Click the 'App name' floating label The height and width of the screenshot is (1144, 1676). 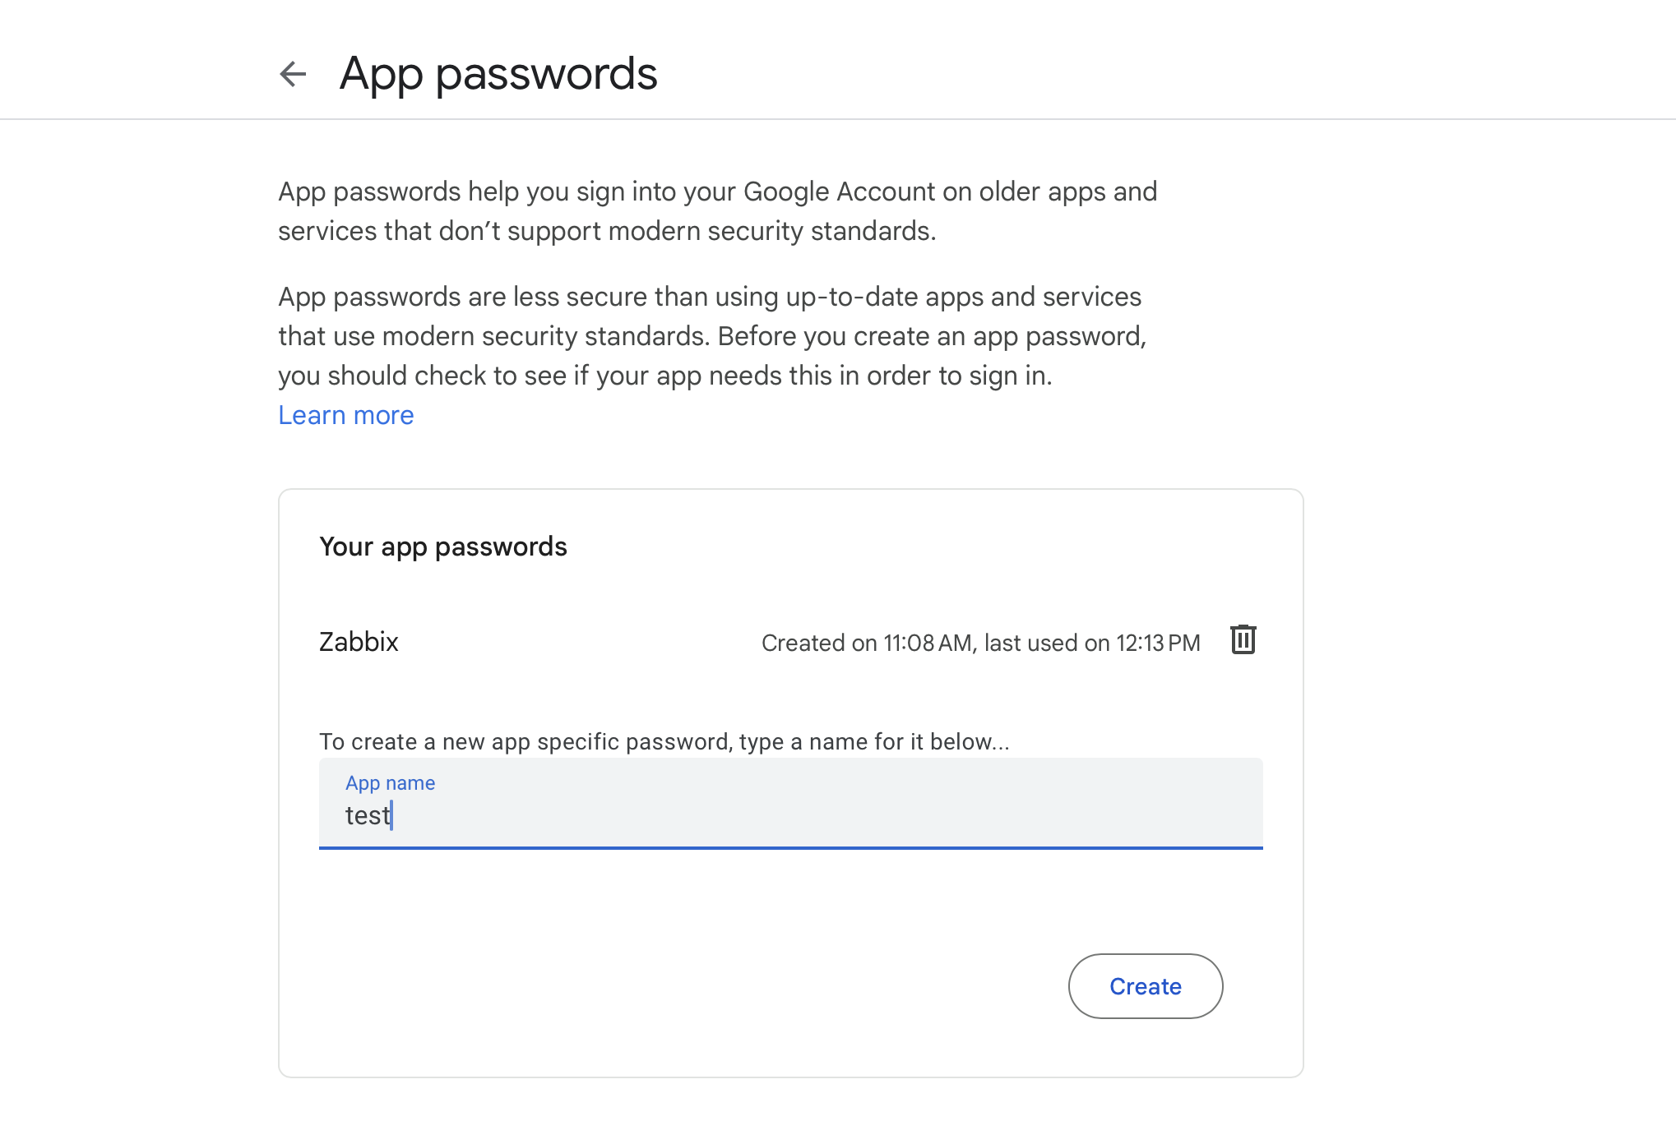(390, 783)
